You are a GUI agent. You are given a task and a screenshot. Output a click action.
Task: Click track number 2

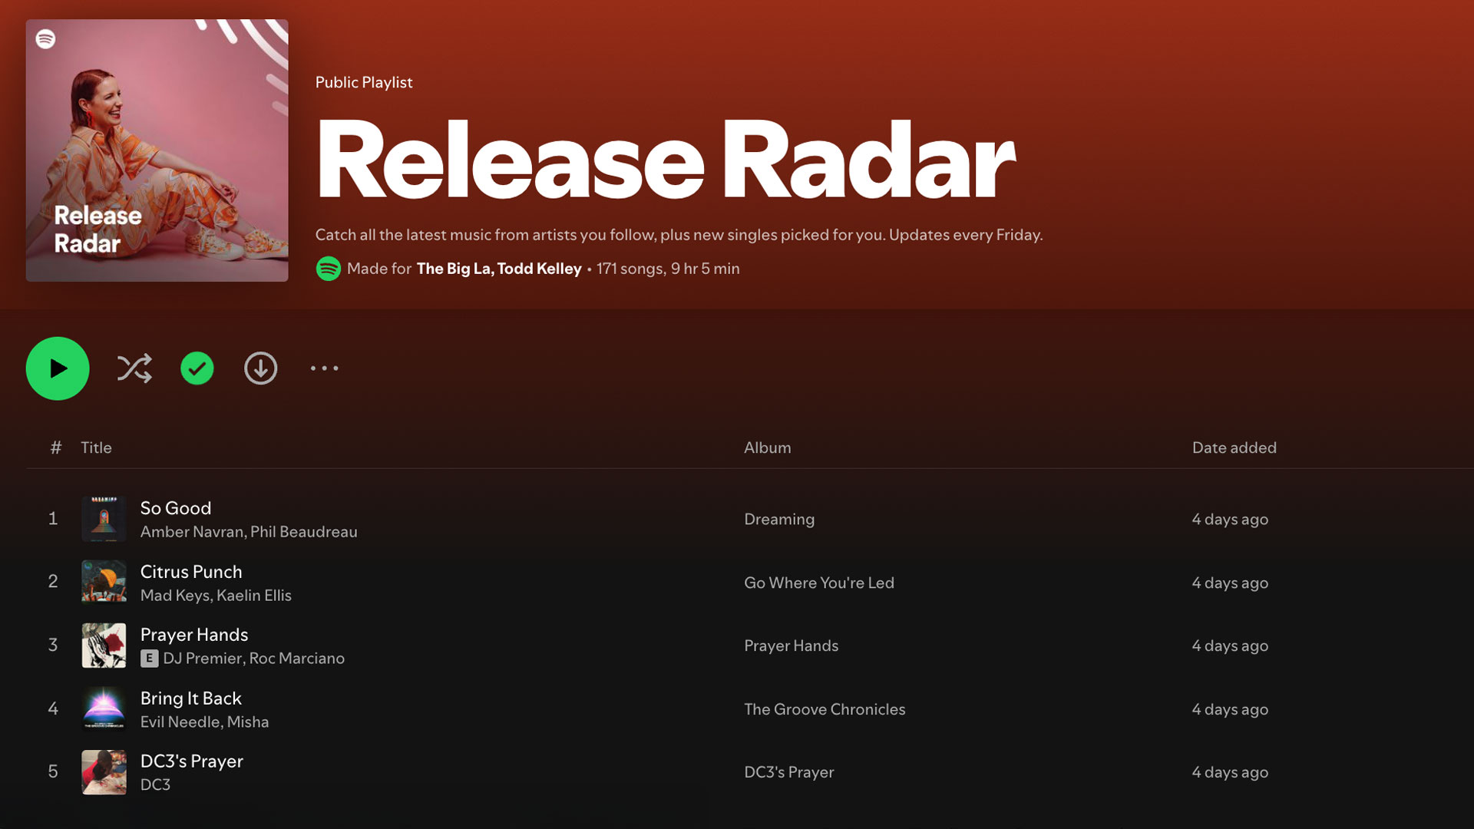[x=53, y=582]
